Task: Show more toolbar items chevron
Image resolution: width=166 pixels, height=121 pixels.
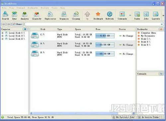Action: tap(163, 16)
